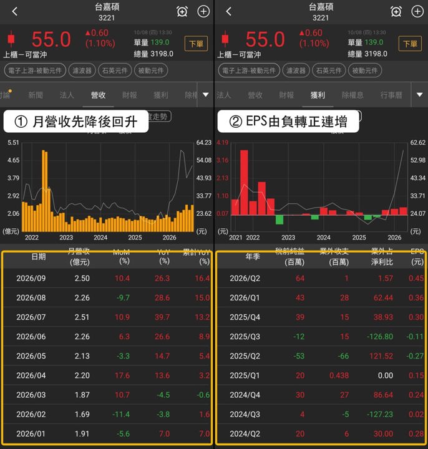Select the 被動元件 tag in right panel
428x449 pixels.
[365, 70]
